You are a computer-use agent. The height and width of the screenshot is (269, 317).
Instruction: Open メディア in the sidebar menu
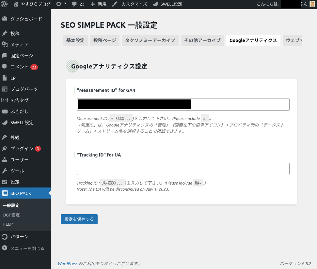(x=19, y=45)
